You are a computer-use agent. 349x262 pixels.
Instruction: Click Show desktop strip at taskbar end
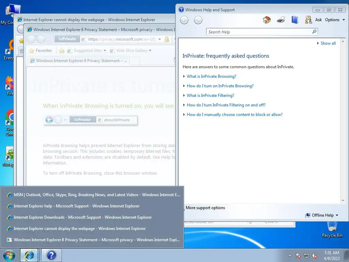(x=346, y=255)
